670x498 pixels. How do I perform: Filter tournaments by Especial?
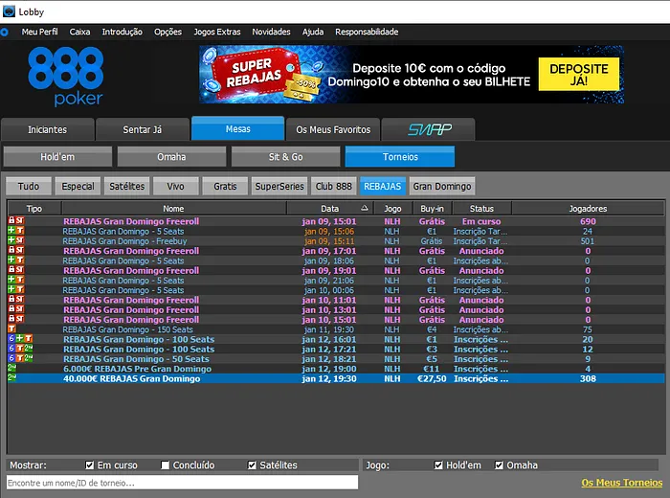pyautogui.click(x=78, y=187)
